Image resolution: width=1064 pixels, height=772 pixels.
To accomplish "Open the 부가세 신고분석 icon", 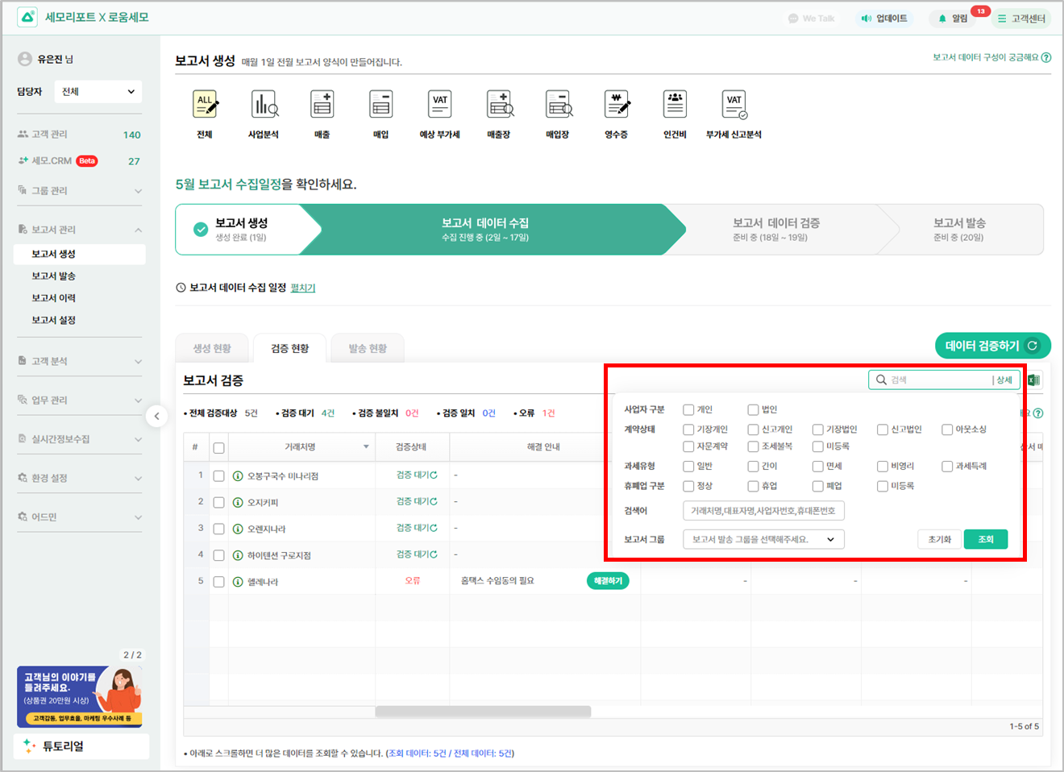I will 734,106.
